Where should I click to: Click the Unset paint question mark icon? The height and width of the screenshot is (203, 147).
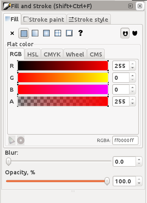(x=81, y=33)
